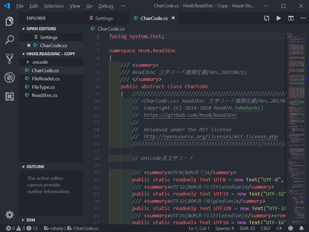Image resolution: width=309 pixels, height=232 pixels.
Task: Click the open changes compare icon
Action: coord(267,18)
